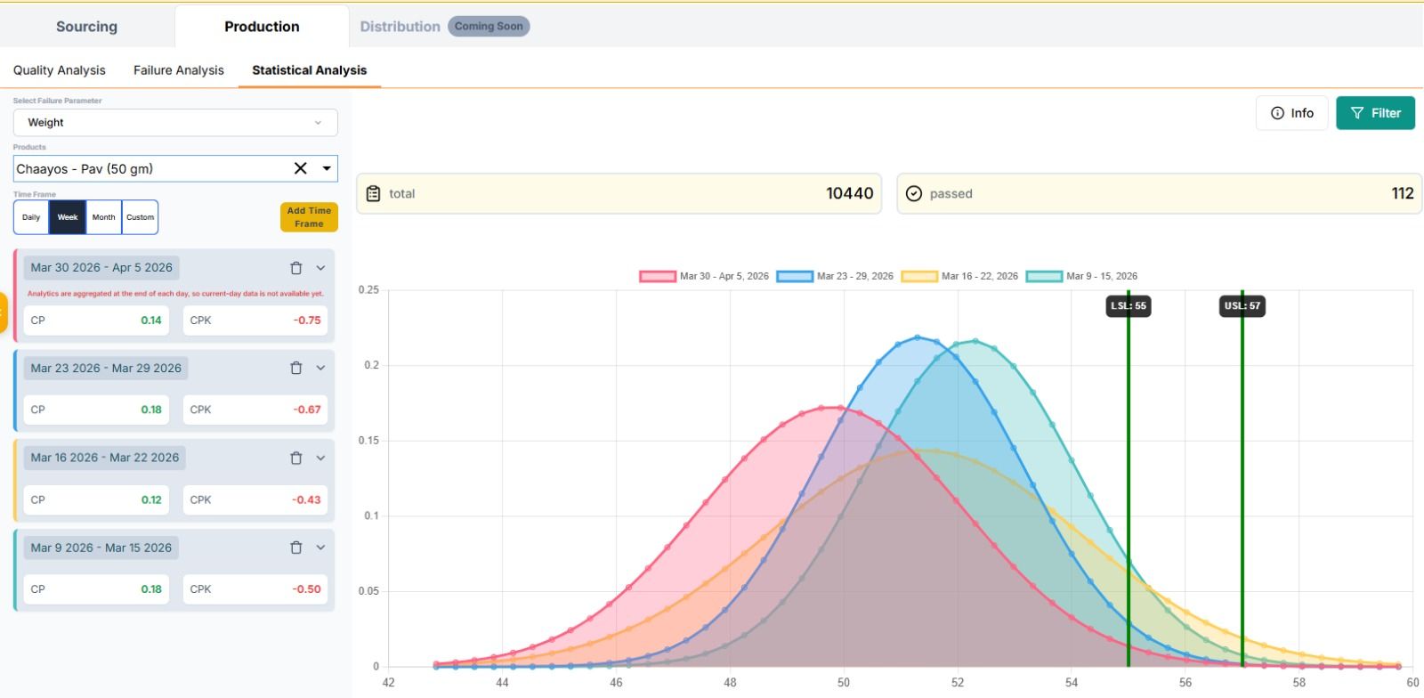Image resolution: width=1424 pixels, height=698 pixels.
Task: Switch time frame to Month
Action: point(103,217)
